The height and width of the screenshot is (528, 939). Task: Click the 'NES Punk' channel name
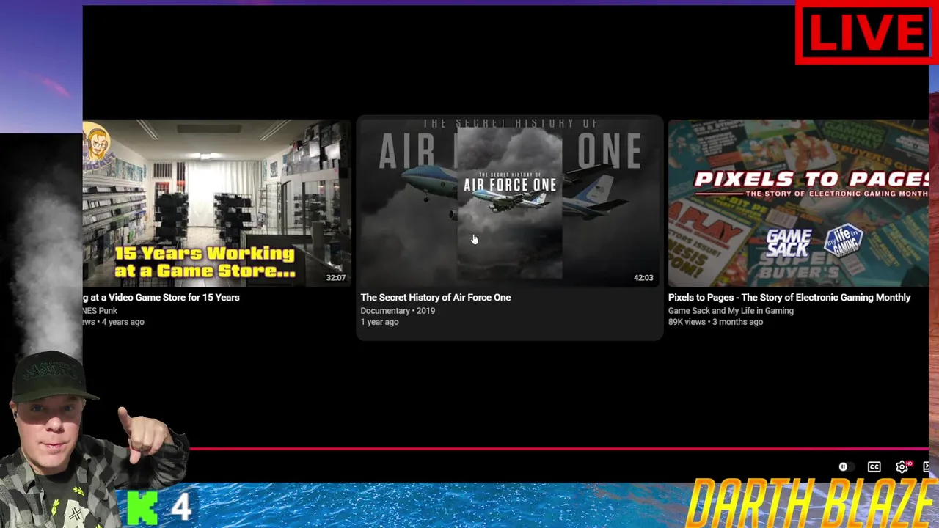tap(101, 311)
